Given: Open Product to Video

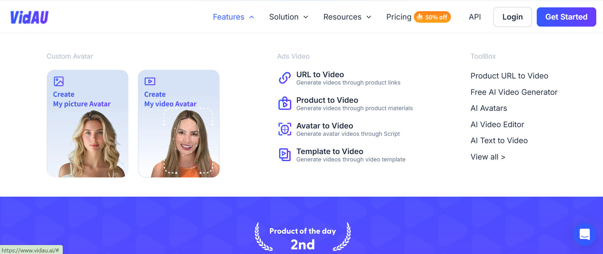Looking at the screenshot, I should pyautogui.click(x=327, y=100).
